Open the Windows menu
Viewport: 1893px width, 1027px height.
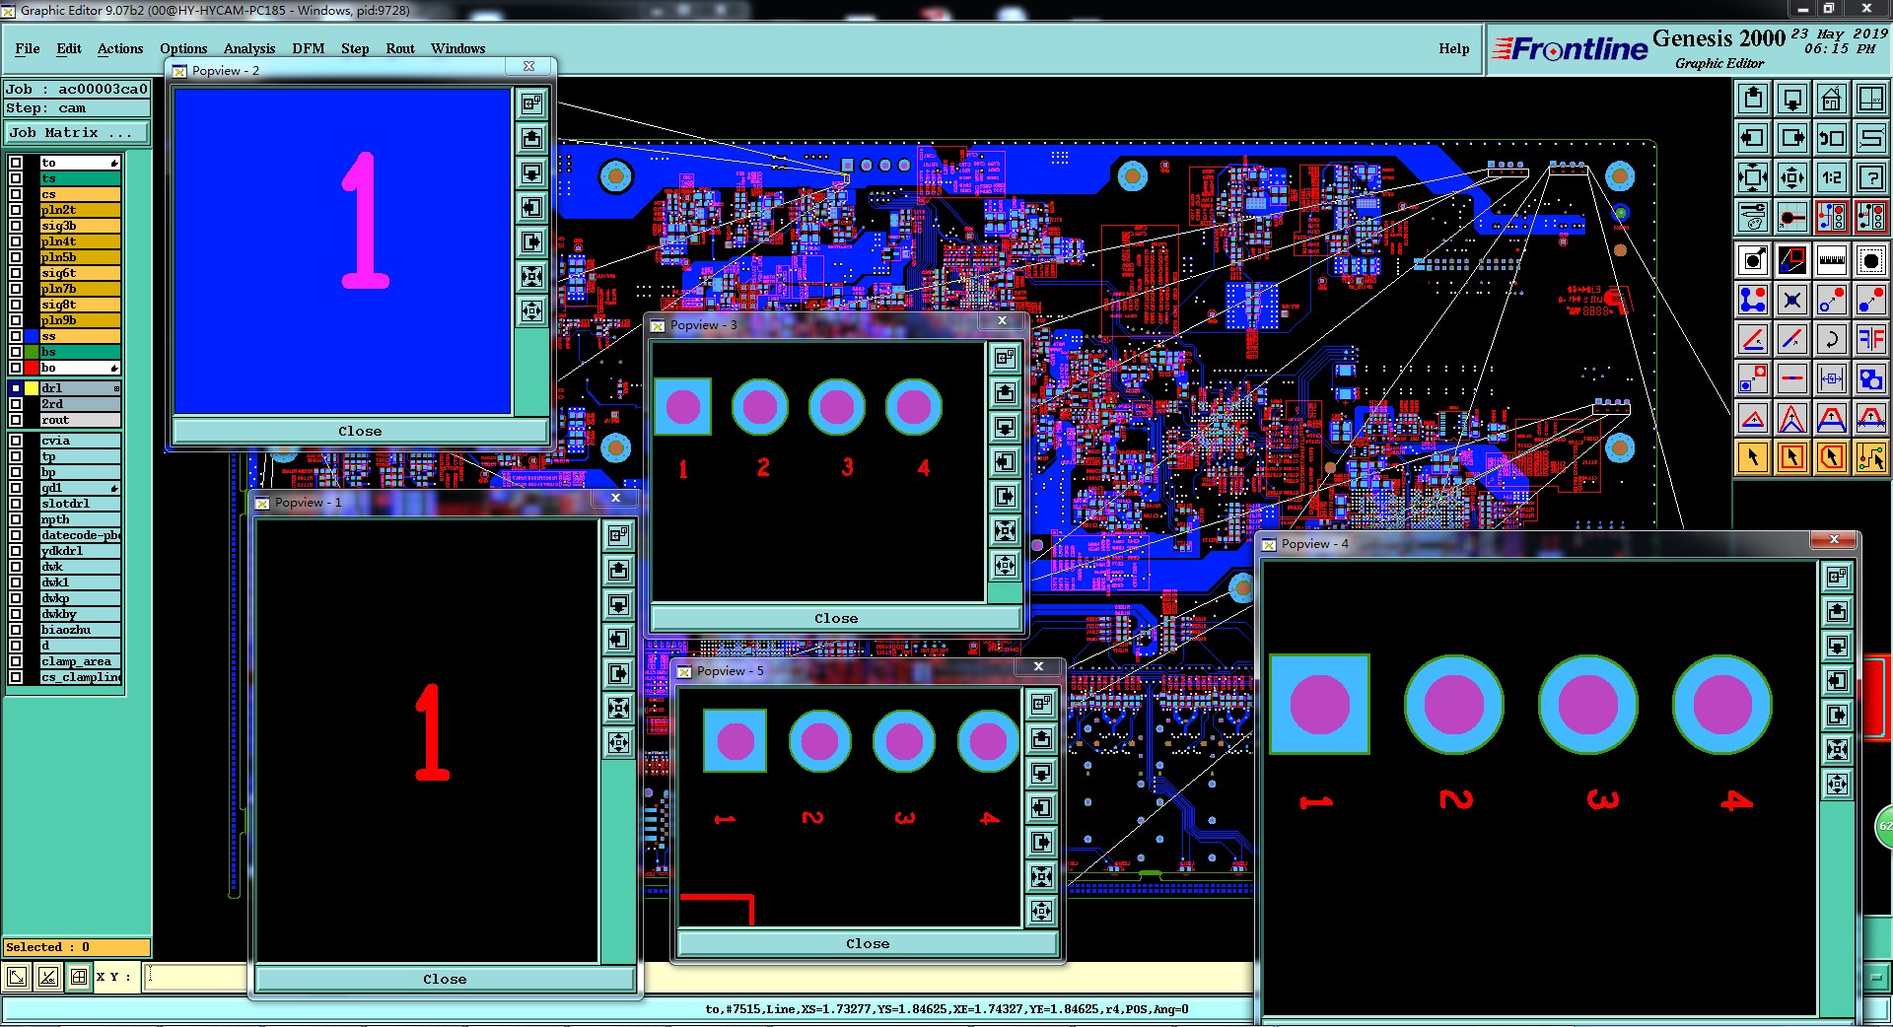(x=457, y=48)
